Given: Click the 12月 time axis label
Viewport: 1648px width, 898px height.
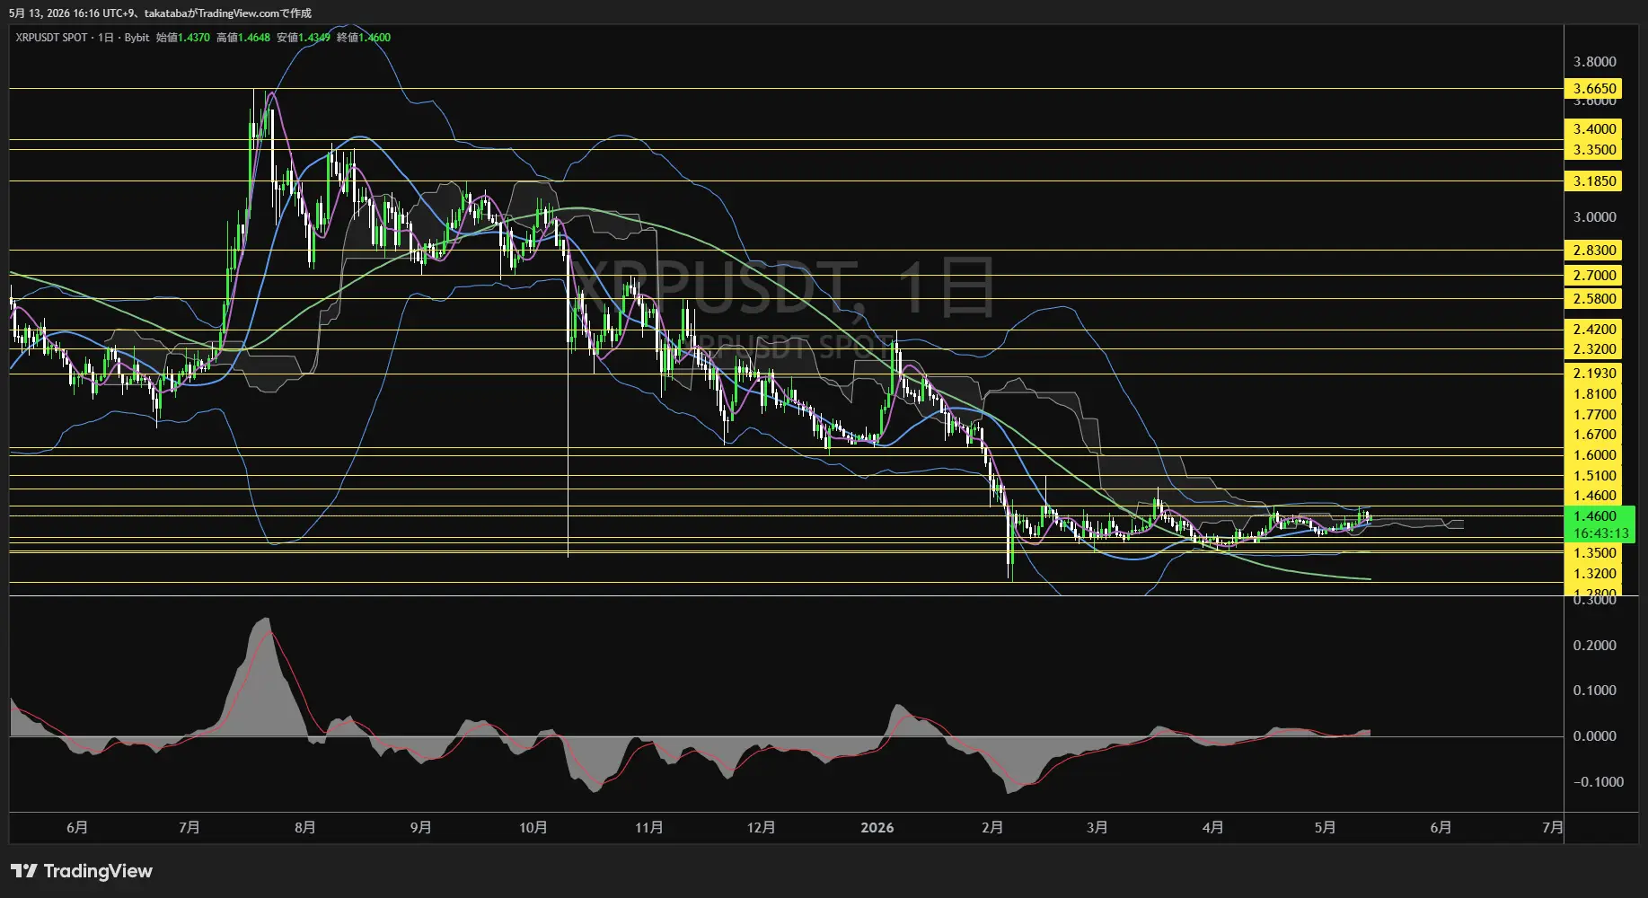Looking at the screenshot, I should pos(761,827).
